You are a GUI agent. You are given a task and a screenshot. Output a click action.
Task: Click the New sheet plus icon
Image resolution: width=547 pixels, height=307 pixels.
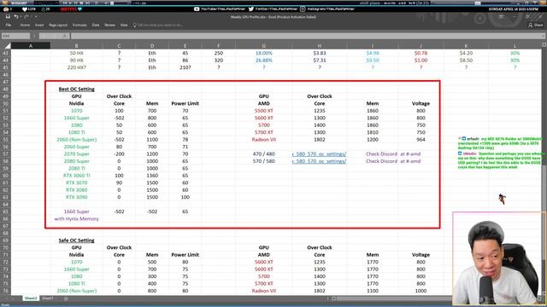tap(66, 298)
